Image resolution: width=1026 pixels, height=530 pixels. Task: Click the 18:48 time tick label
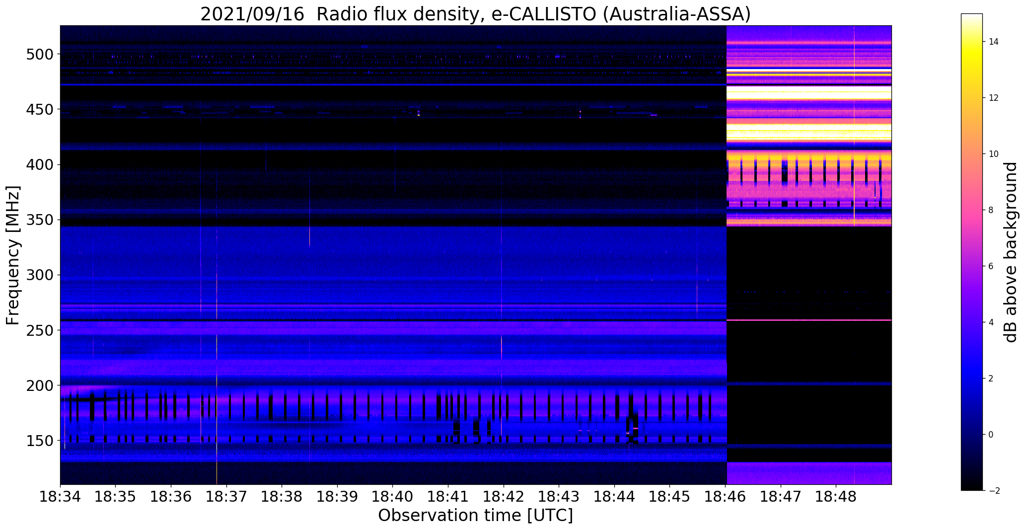pyautogui.click(x=836, y=496)
